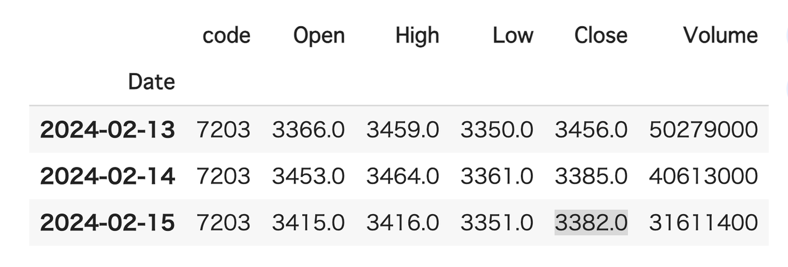The image size is (788, 267).
Task: Select the 2024-02-13 row label
Action: point(108,130)
